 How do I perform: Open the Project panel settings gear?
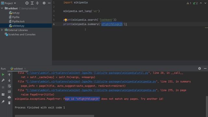pos(44,3)
